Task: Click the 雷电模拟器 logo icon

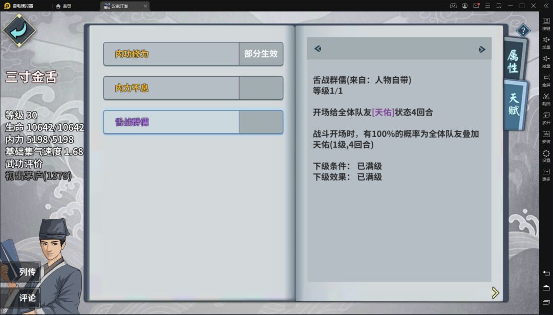Action: pyautogui.click(x=7, y=6)
